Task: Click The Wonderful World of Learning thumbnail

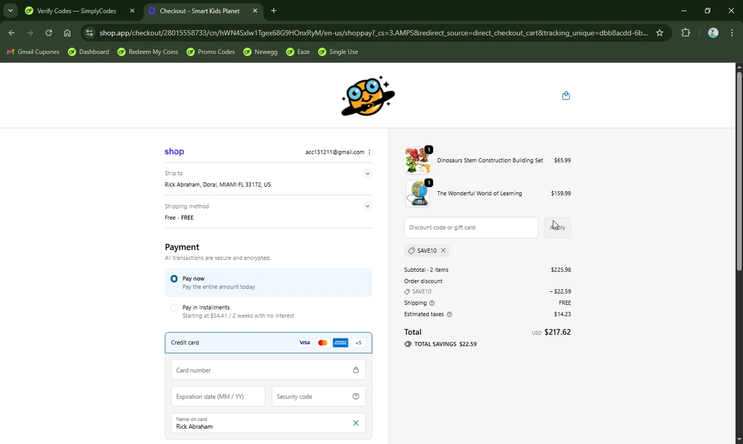Action: pyautogui.click(x=418, y=194)
